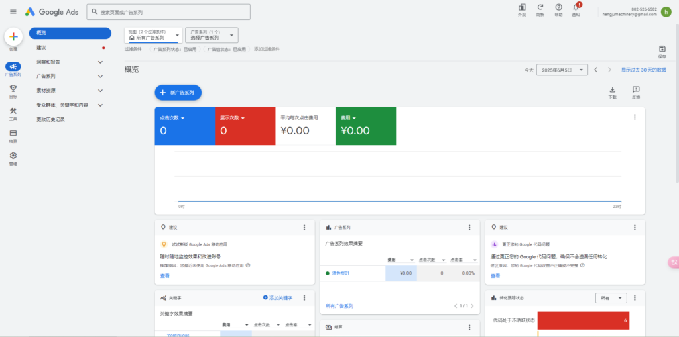The height and width of the screenshot is (337, 679).
Task: Open the 帮助 help icon
Action: point(558,7)
